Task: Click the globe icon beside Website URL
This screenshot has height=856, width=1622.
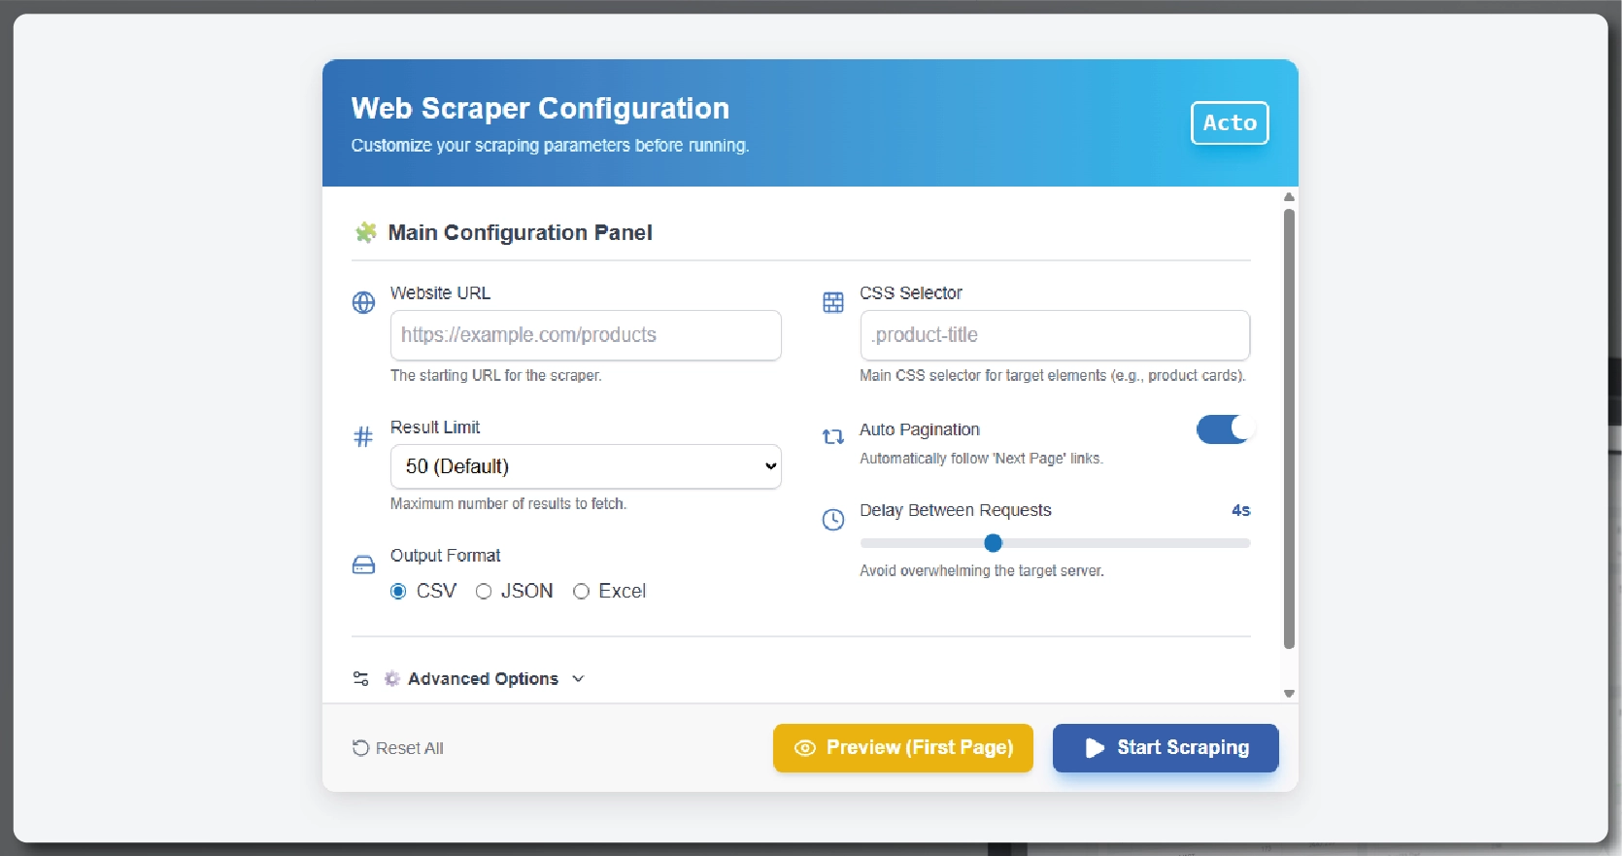Action: [363, 302]
